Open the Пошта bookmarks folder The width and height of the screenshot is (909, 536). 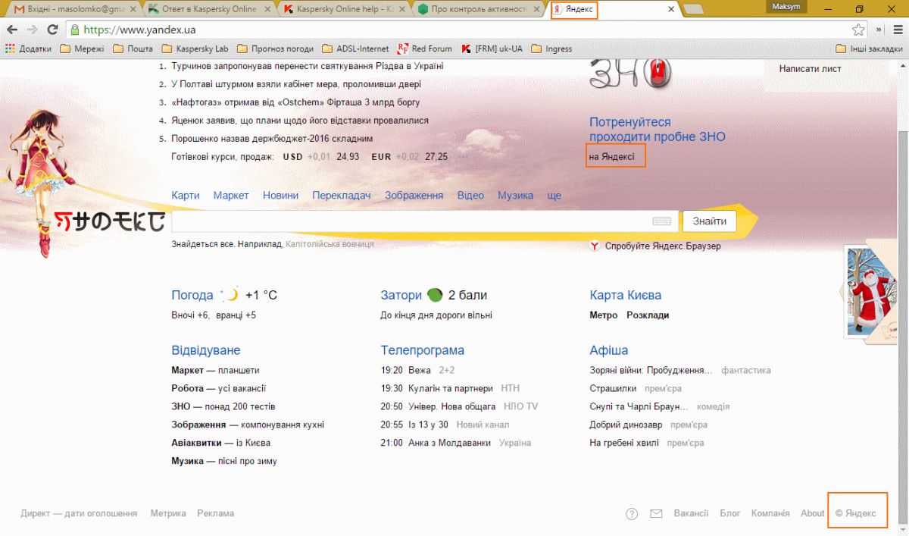133,49
